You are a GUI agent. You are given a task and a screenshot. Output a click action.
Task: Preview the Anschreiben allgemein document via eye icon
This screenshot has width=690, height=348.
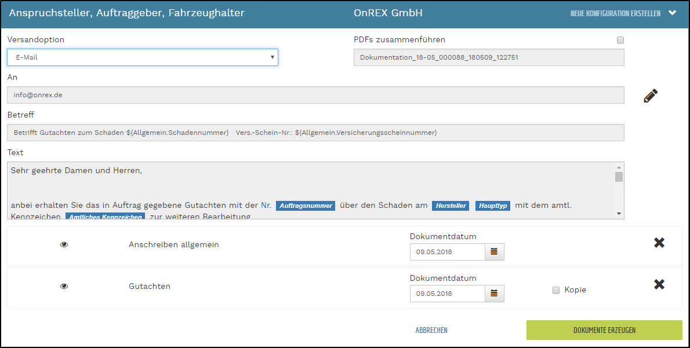(64, 245)
